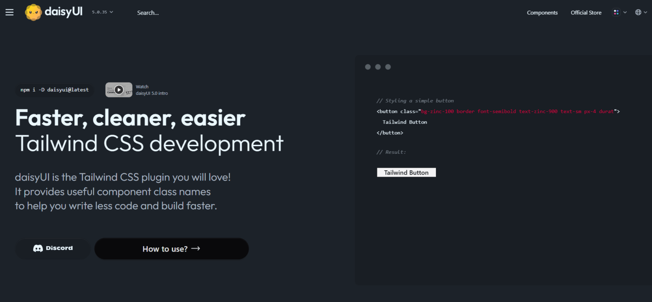Click the Tailwind Button result preview

406,172
